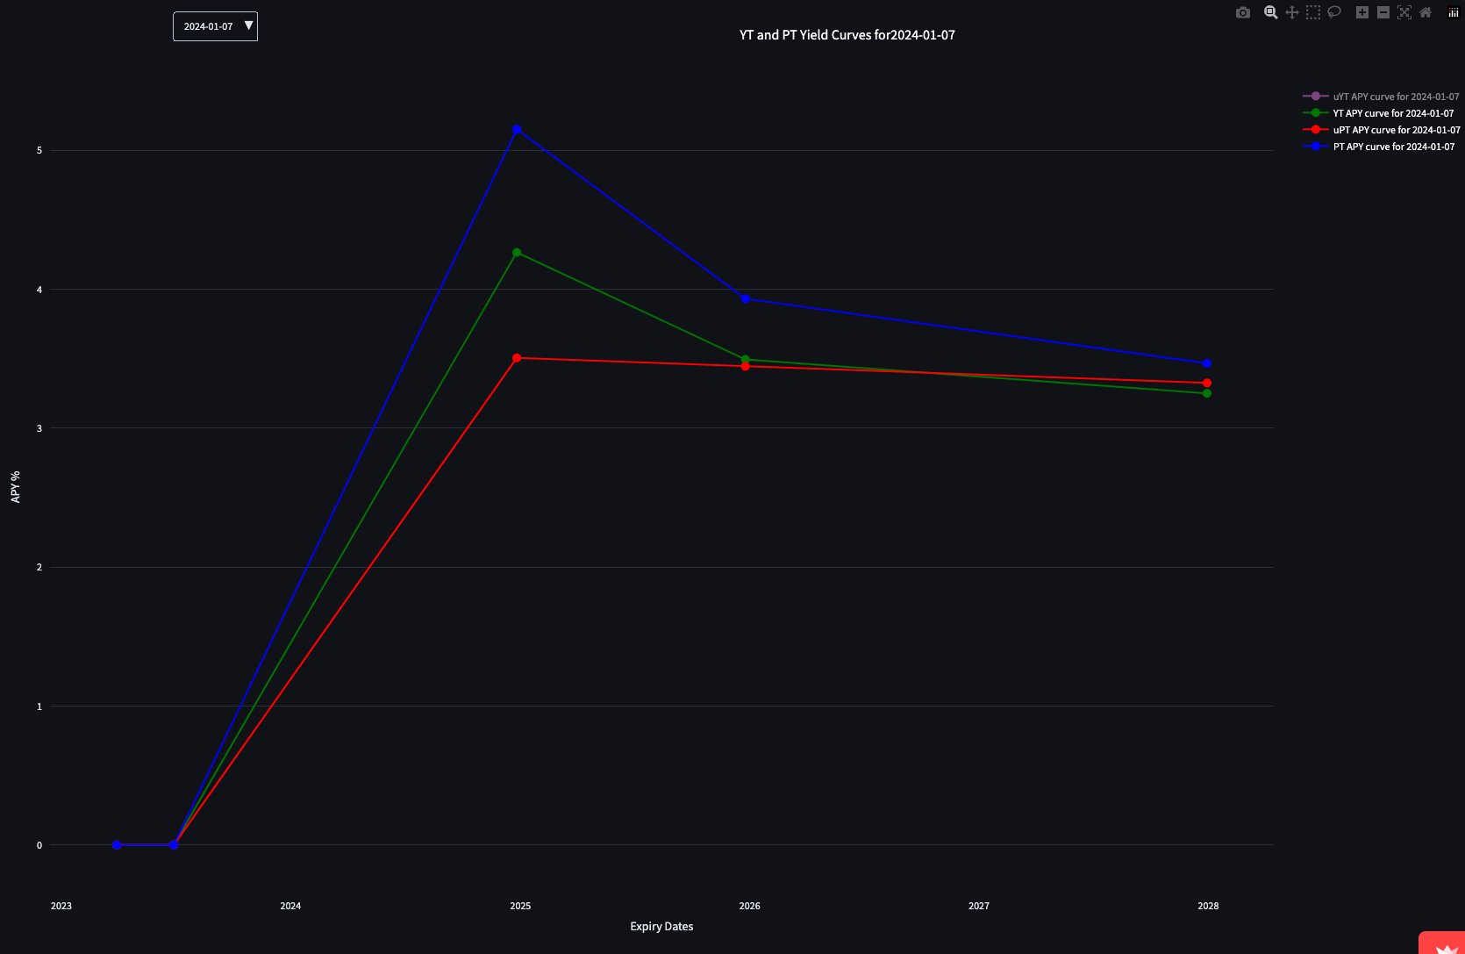Click the 2026 x-axis tick label

pos(750,906)
